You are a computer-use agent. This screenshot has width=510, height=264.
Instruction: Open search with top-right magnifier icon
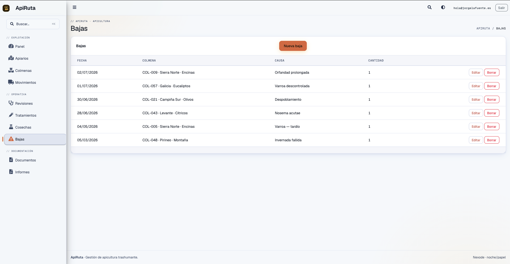pyautogui.click(x=430, y=7)
